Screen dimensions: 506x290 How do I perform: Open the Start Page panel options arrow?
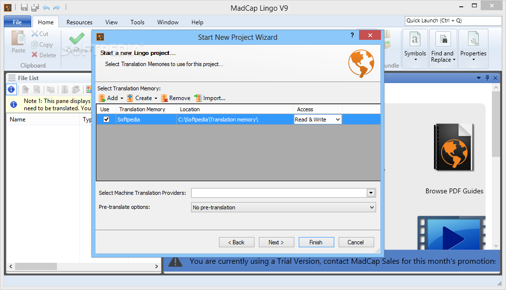[x=479, y=78]
